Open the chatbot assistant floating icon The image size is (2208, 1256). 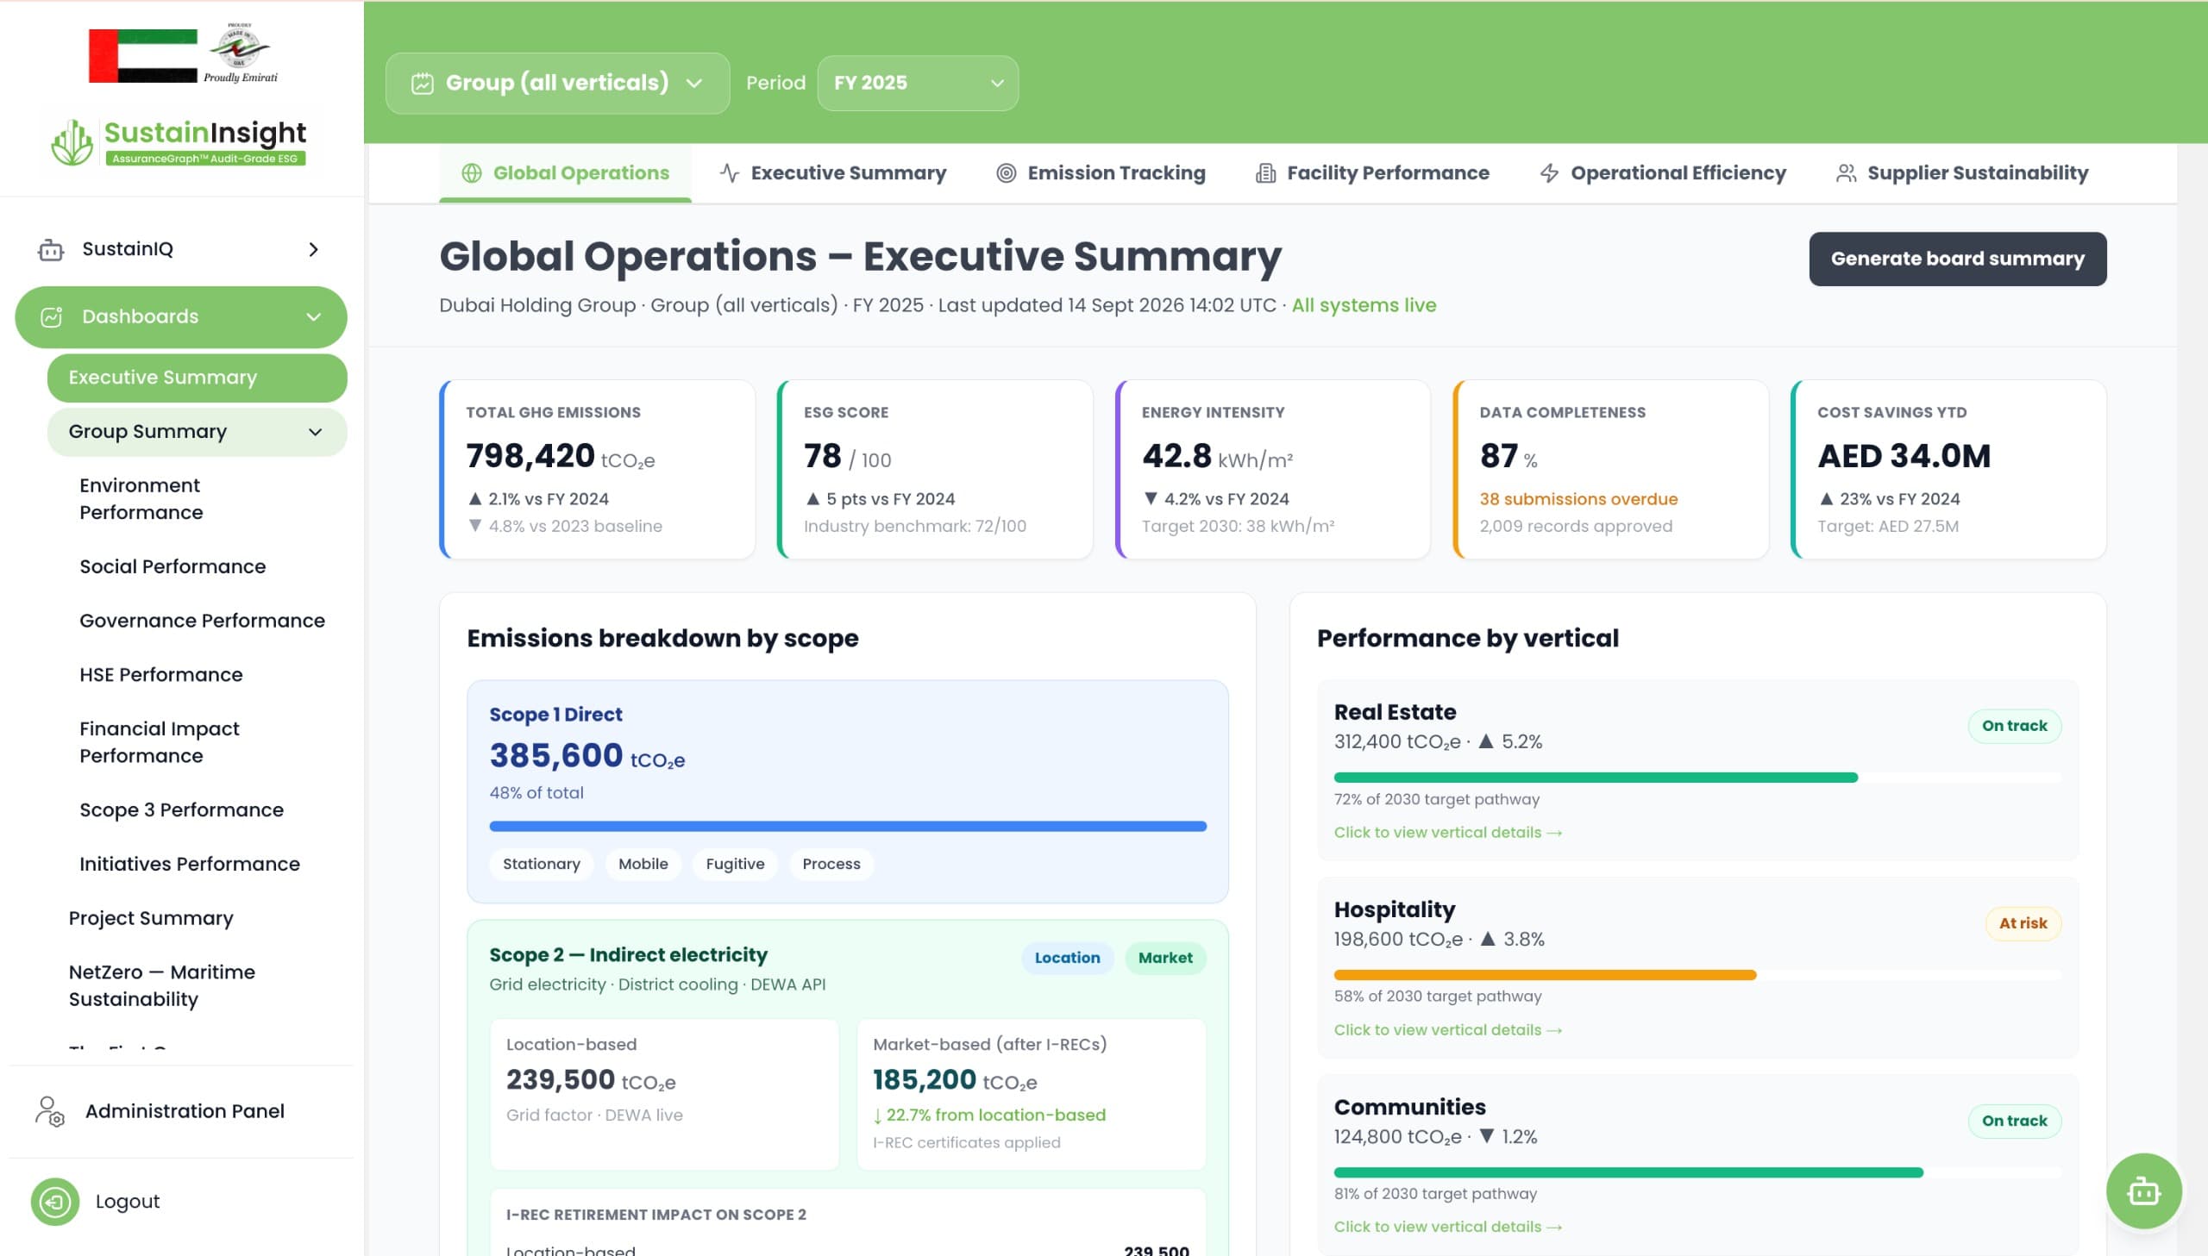point(2143,1191)
